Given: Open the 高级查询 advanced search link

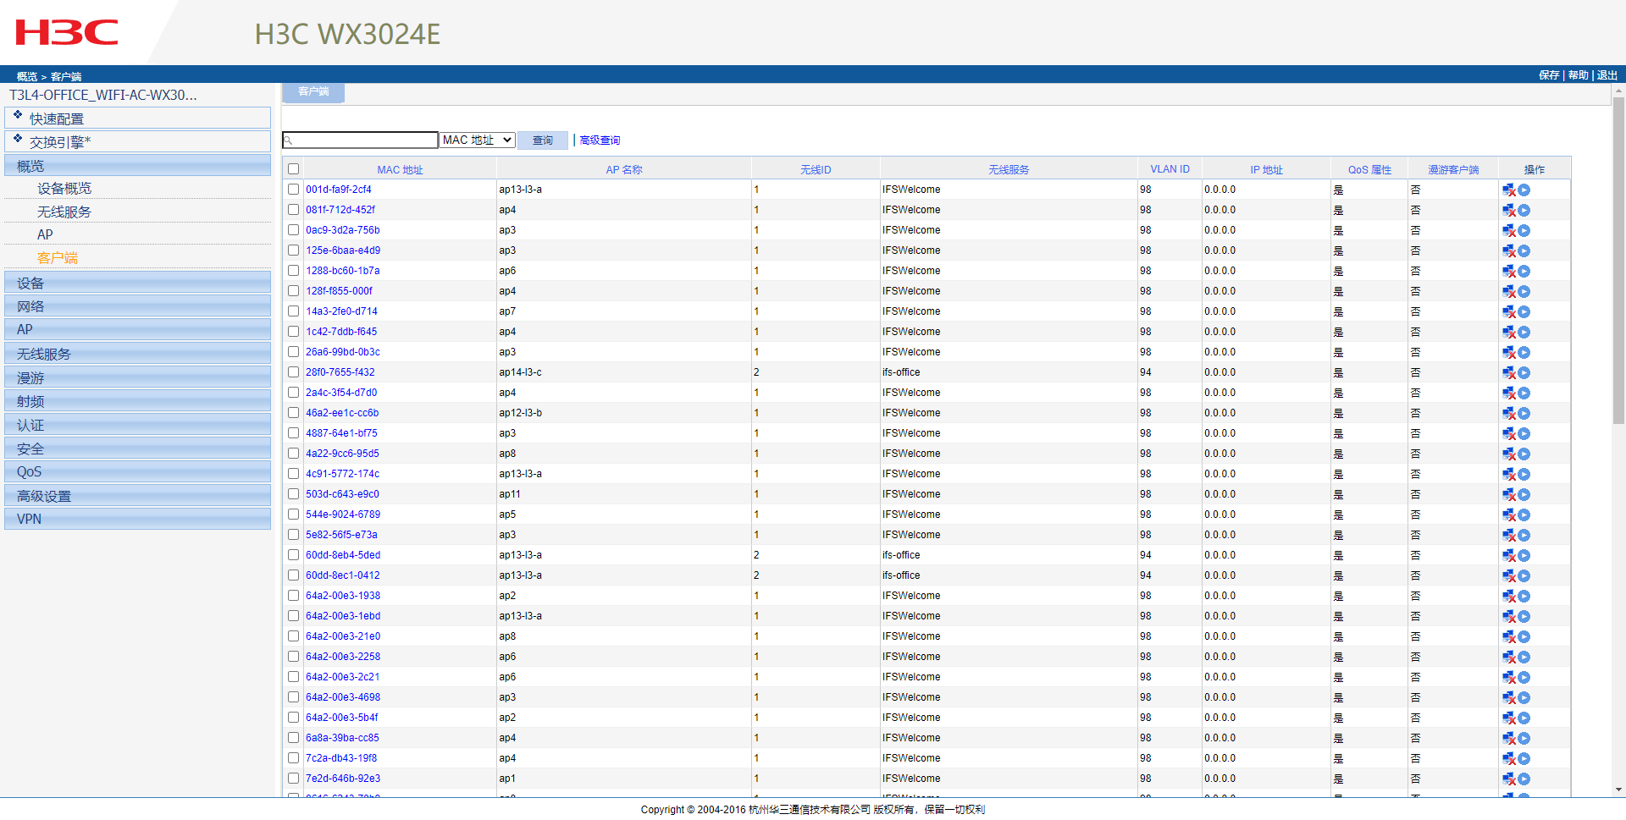Looking at the screenshot, I should click(600, 140).
